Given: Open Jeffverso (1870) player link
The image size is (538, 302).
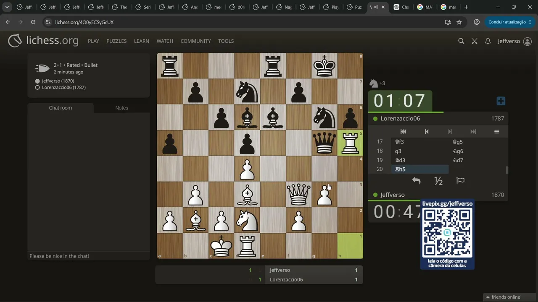Looking at the screenshot, I should [x=58, y=81].
